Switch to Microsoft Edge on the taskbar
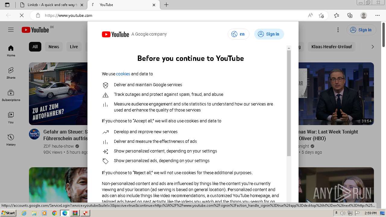The height and width of the screenshot is (217, 386). (65, 213)
